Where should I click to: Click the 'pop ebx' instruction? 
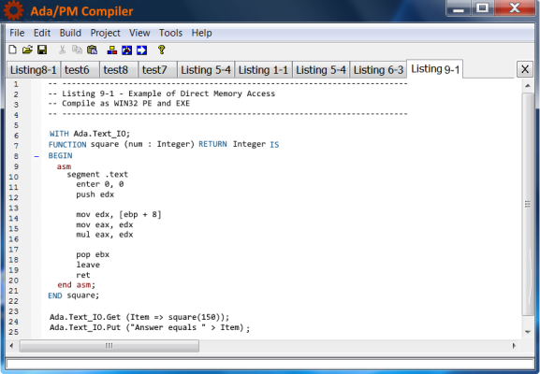pos(93,254)
